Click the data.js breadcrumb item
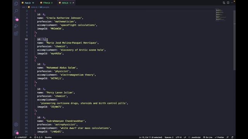The height and width of the screenshot is (139, 248). point(34,7)
